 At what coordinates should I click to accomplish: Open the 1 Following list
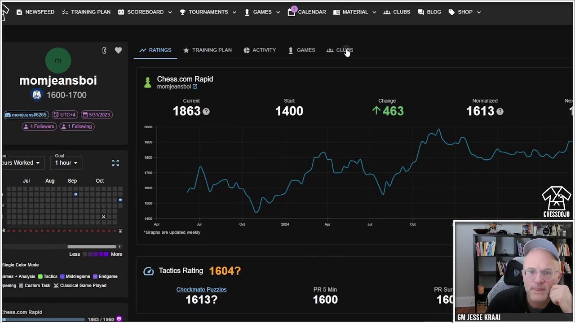coord(77,127)
